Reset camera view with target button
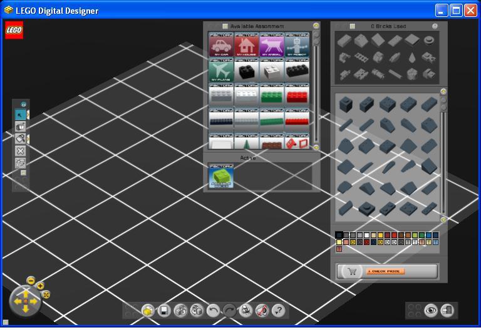Image resolution: width=481 pixels, height=330 pixels. pyautogui.click(x=46, y=295)
